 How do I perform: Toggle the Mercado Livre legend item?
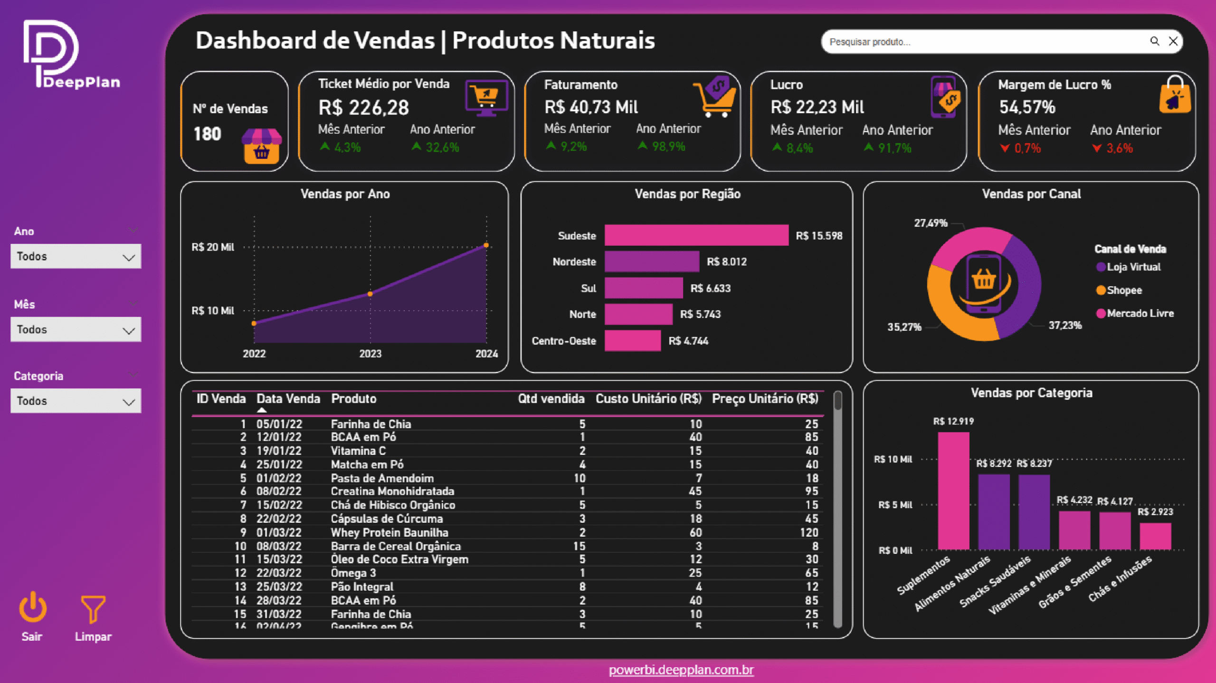coord(1135,313)
